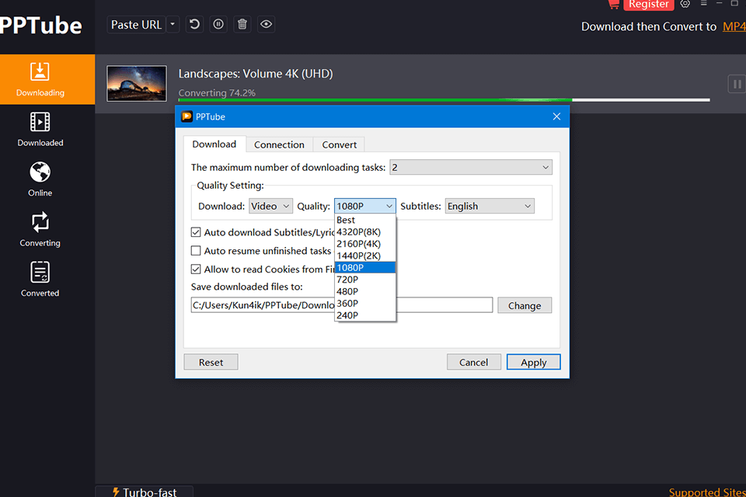Click the Landscapes video thumbnail
The width and height of the screenshot is (746, 497).
coord(137,84)
